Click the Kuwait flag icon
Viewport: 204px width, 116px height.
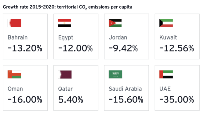(166, 23)
